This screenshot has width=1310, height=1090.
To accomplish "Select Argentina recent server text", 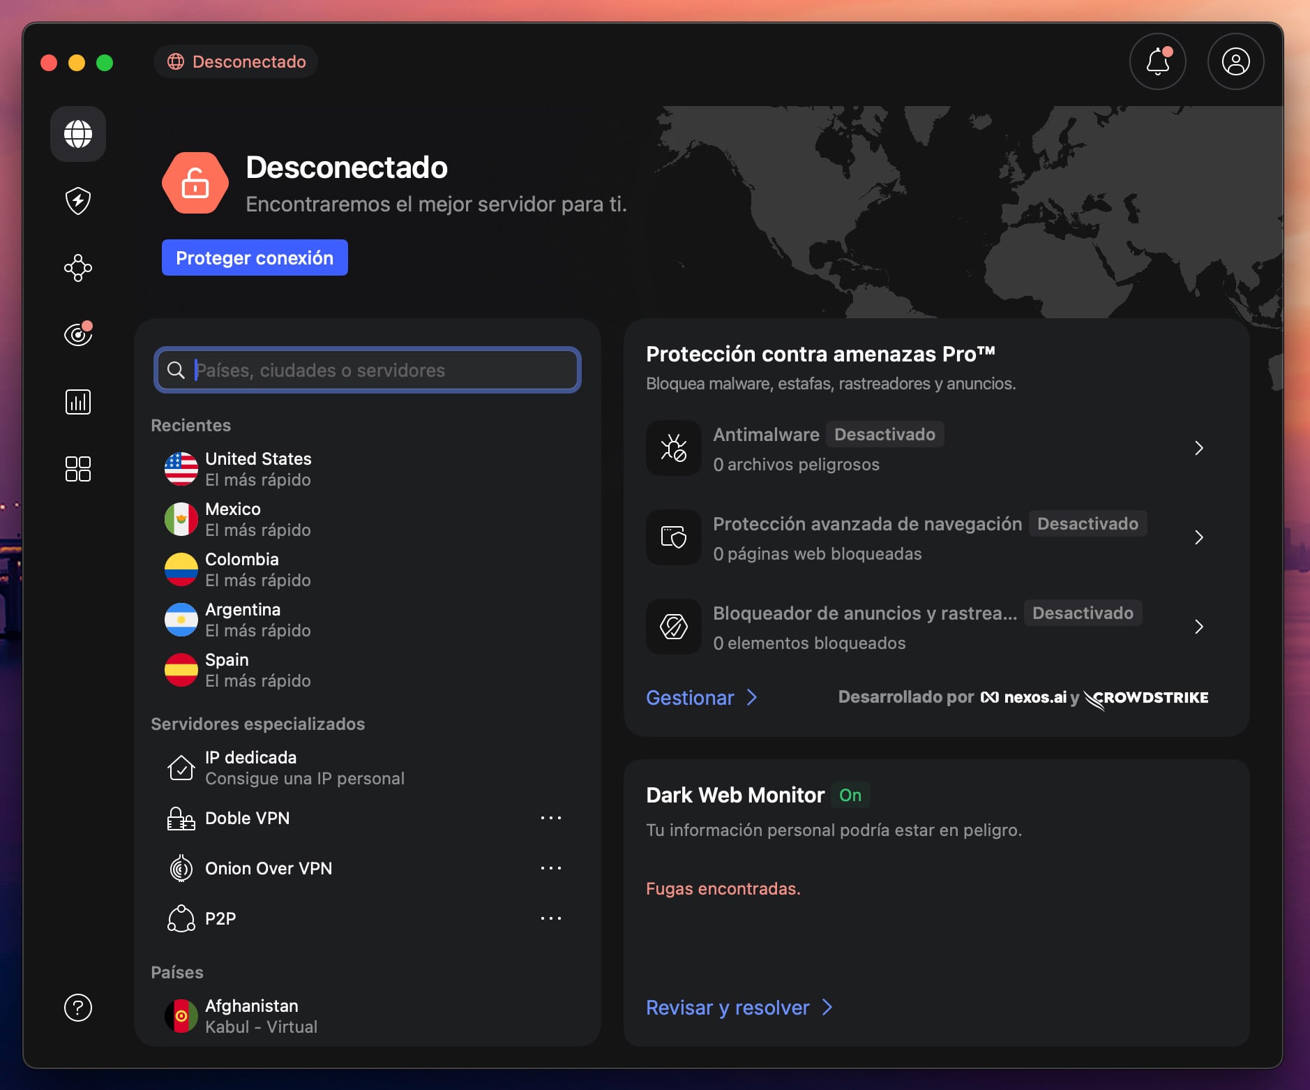I will coord(258,620).
